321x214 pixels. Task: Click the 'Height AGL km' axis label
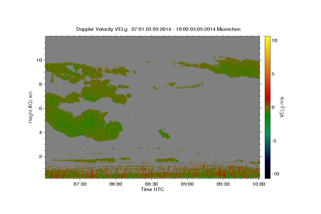coord(31,107)
